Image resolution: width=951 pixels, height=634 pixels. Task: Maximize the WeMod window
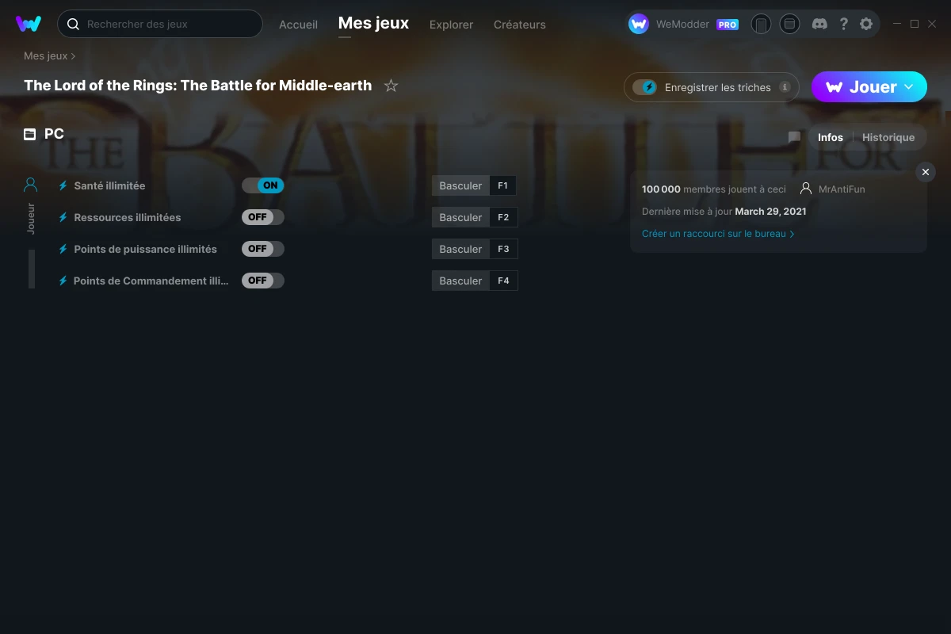point(915,24)
